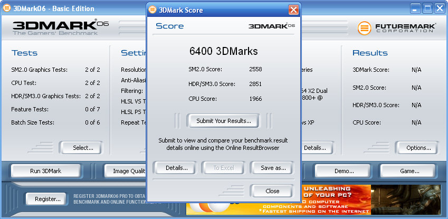
Task: Click the 3DMark Score dialog title icon
Action: tap(152, 10)
